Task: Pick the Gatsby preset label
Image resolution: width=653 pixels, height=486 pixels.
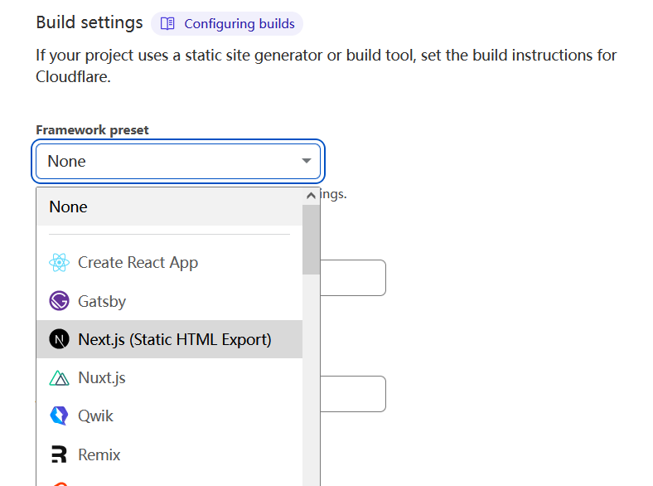Action: (102, 301)
